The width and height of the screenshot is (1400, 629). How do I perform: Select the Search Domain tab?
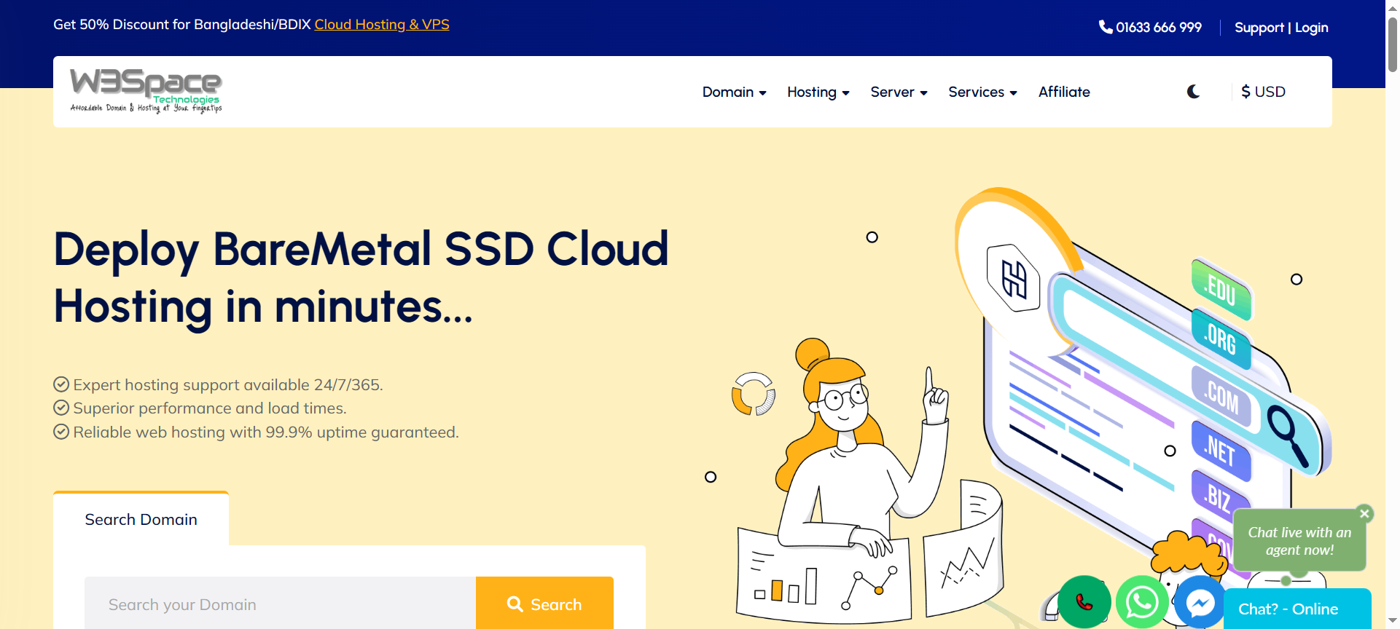click(141, 520)
